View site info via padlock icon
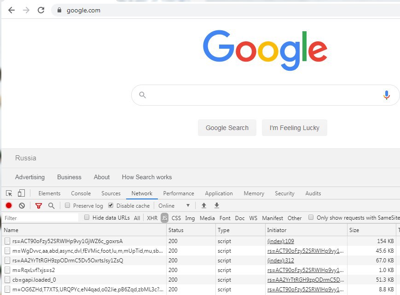 click(x=59, y=10)
